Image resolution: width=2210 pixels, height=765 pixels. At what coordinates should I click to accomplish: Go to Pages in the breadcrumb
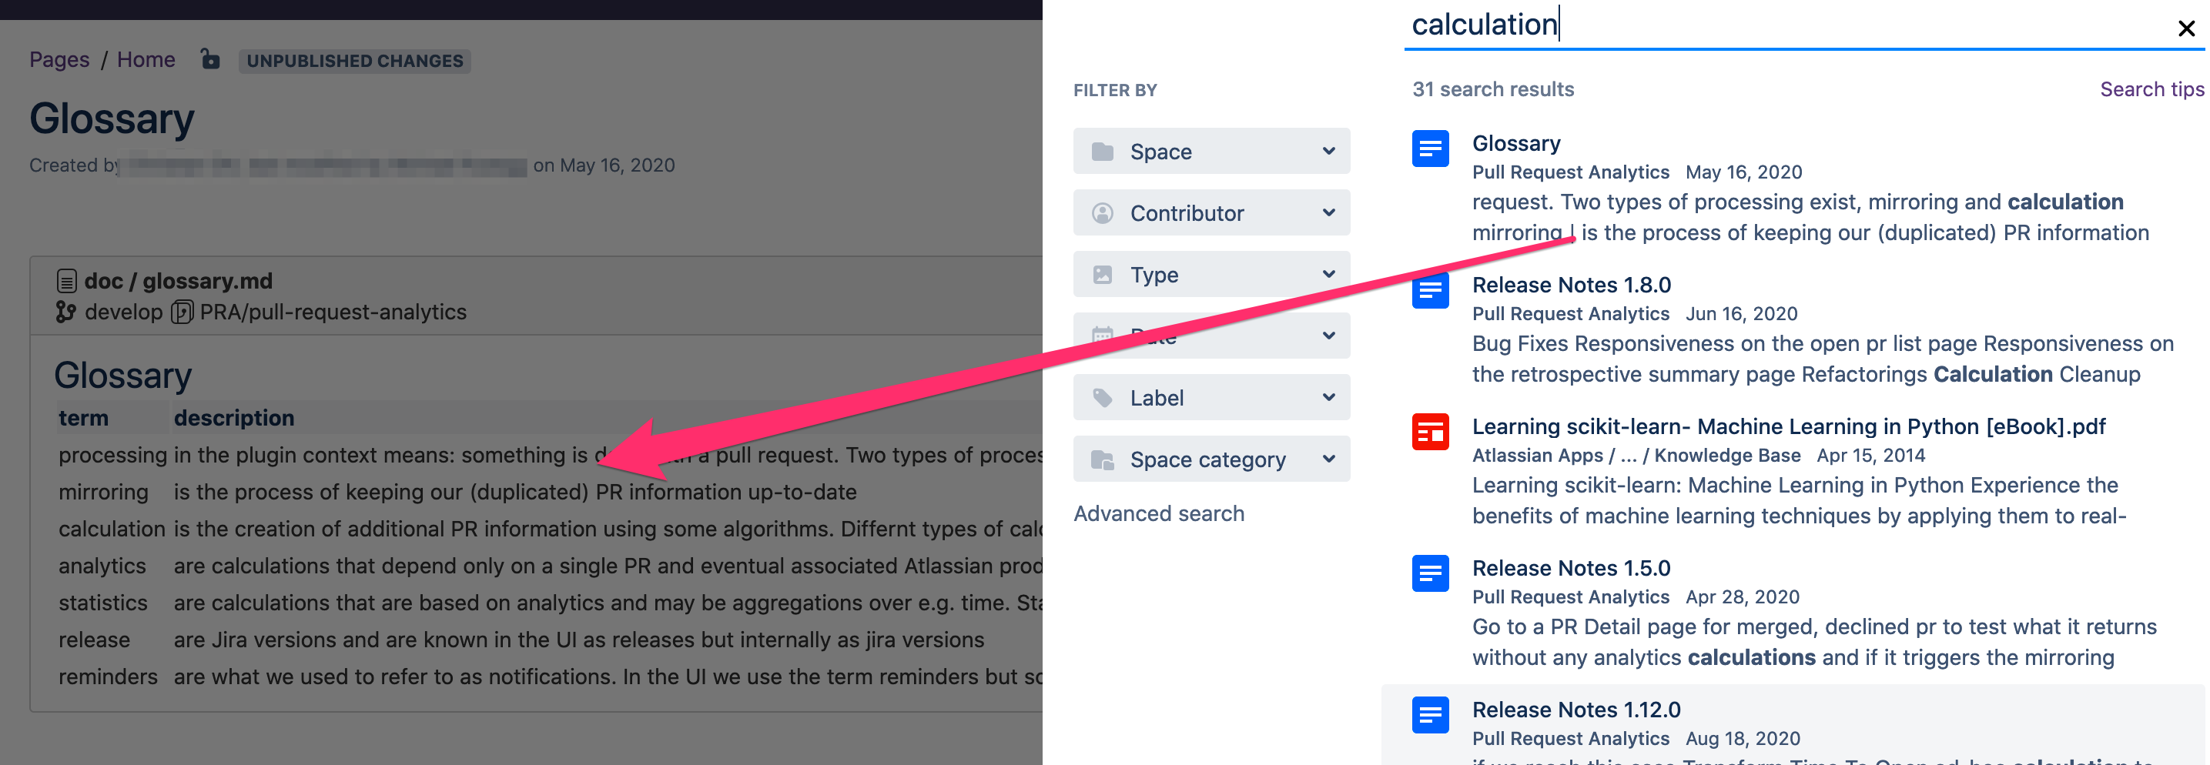point(59,60)
